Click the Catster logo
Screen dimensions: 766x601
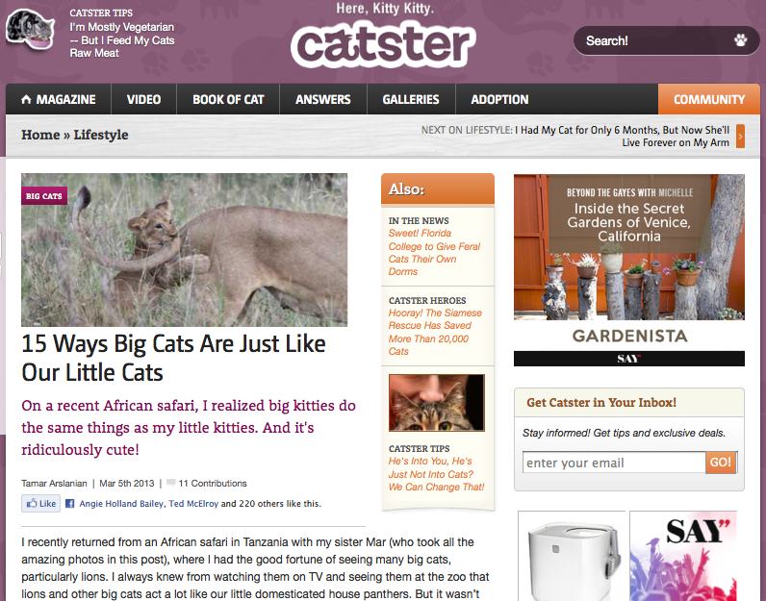[383, 44]
